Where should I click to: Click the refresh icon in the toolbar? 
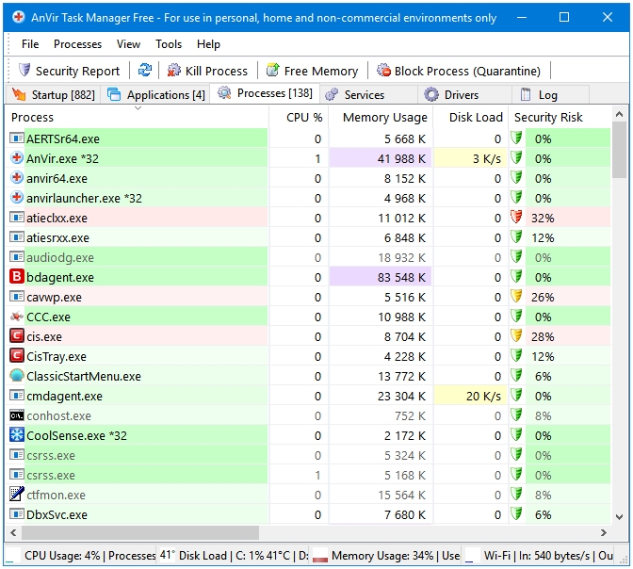[x=145, y=71]
